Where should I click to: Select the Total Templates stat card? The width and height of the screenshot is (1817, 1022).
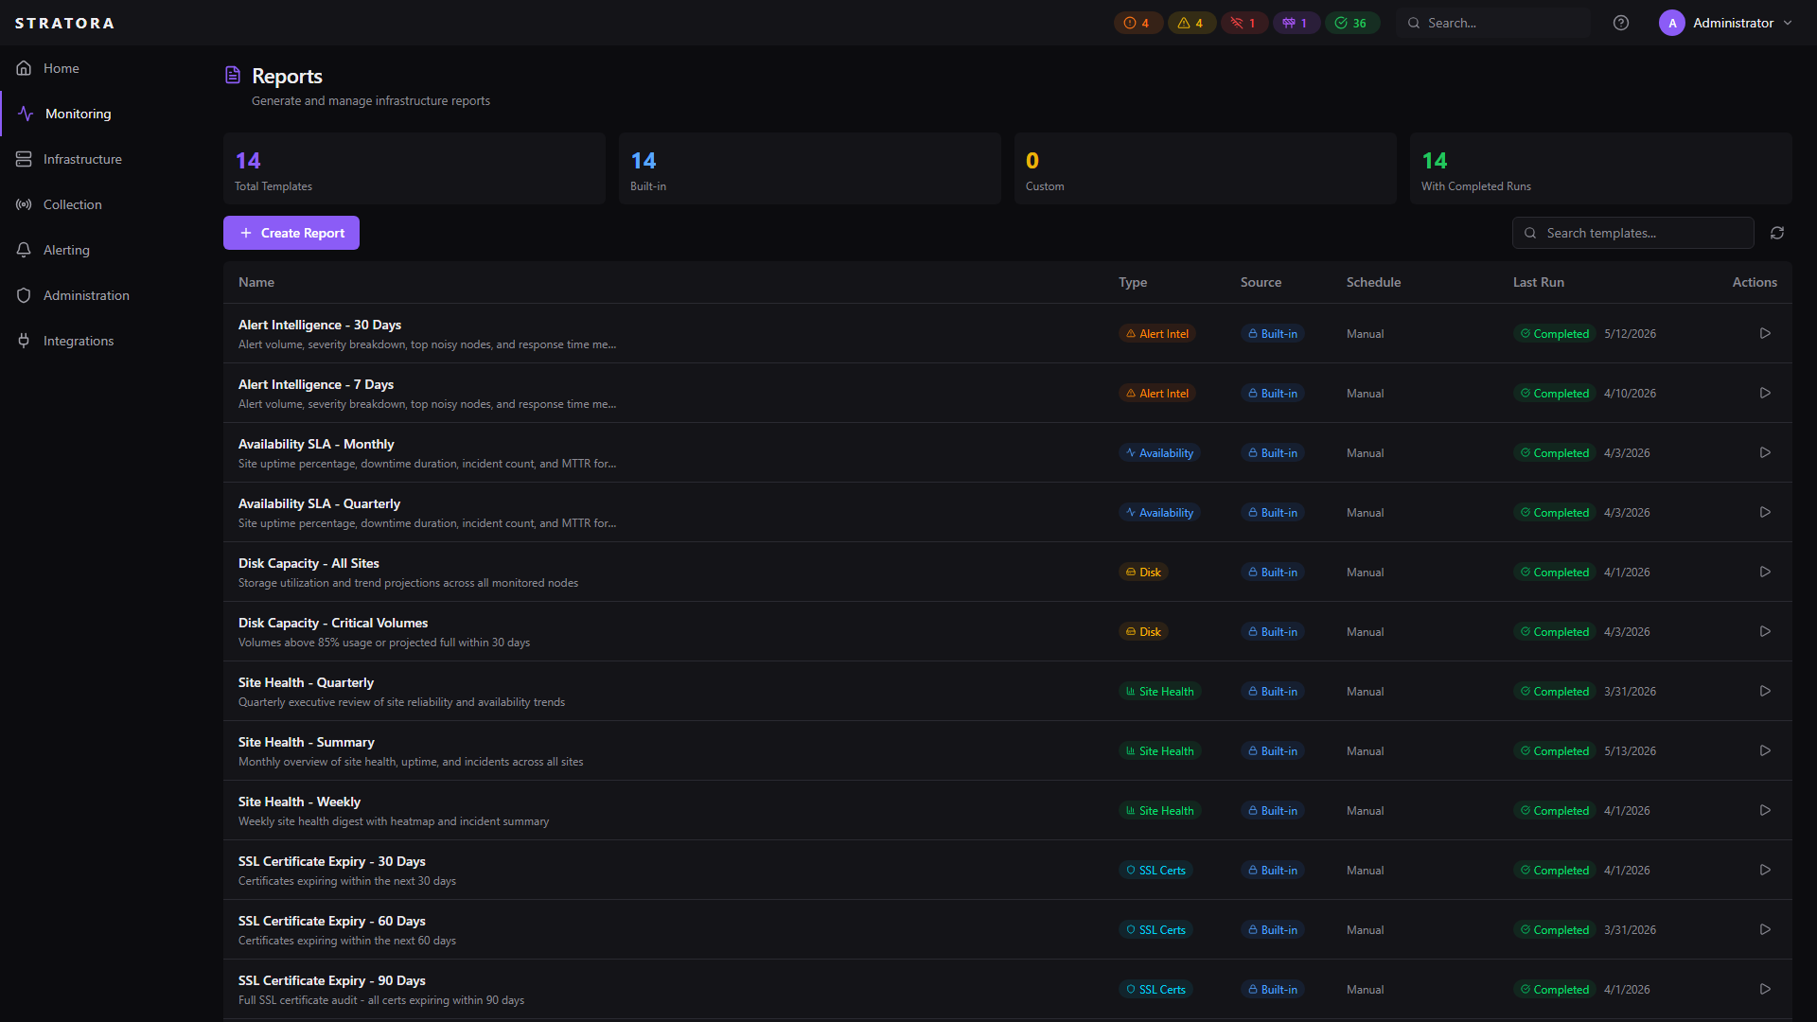click(415, 168)
